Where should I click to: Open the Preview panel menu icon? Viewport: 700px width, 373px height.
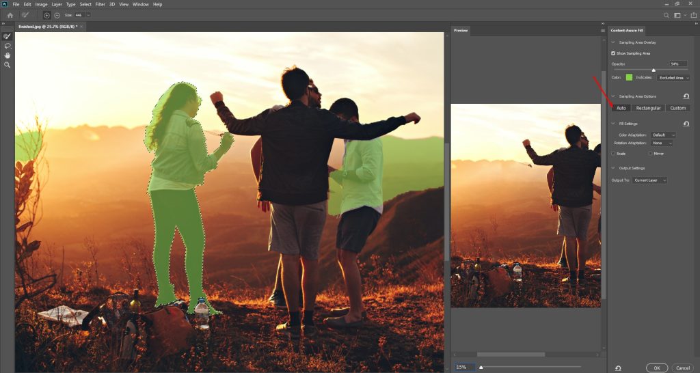tap(603, 31)
